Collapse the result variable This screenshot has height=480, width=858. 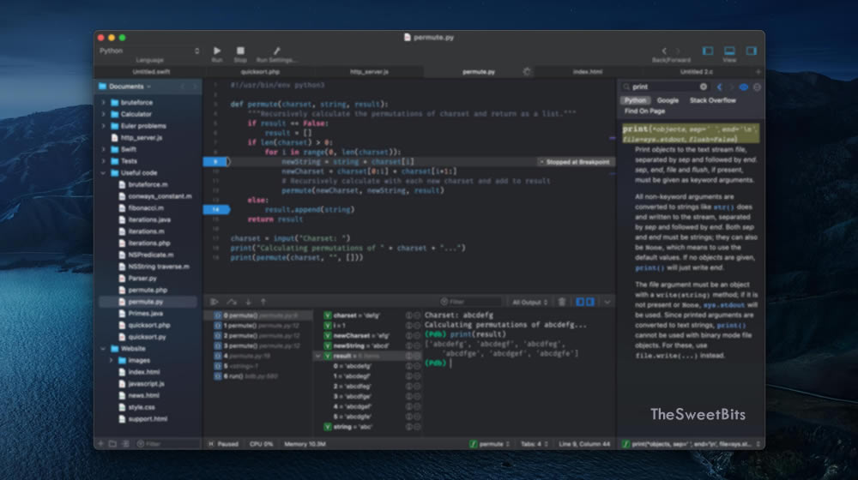tap(318, 356)
